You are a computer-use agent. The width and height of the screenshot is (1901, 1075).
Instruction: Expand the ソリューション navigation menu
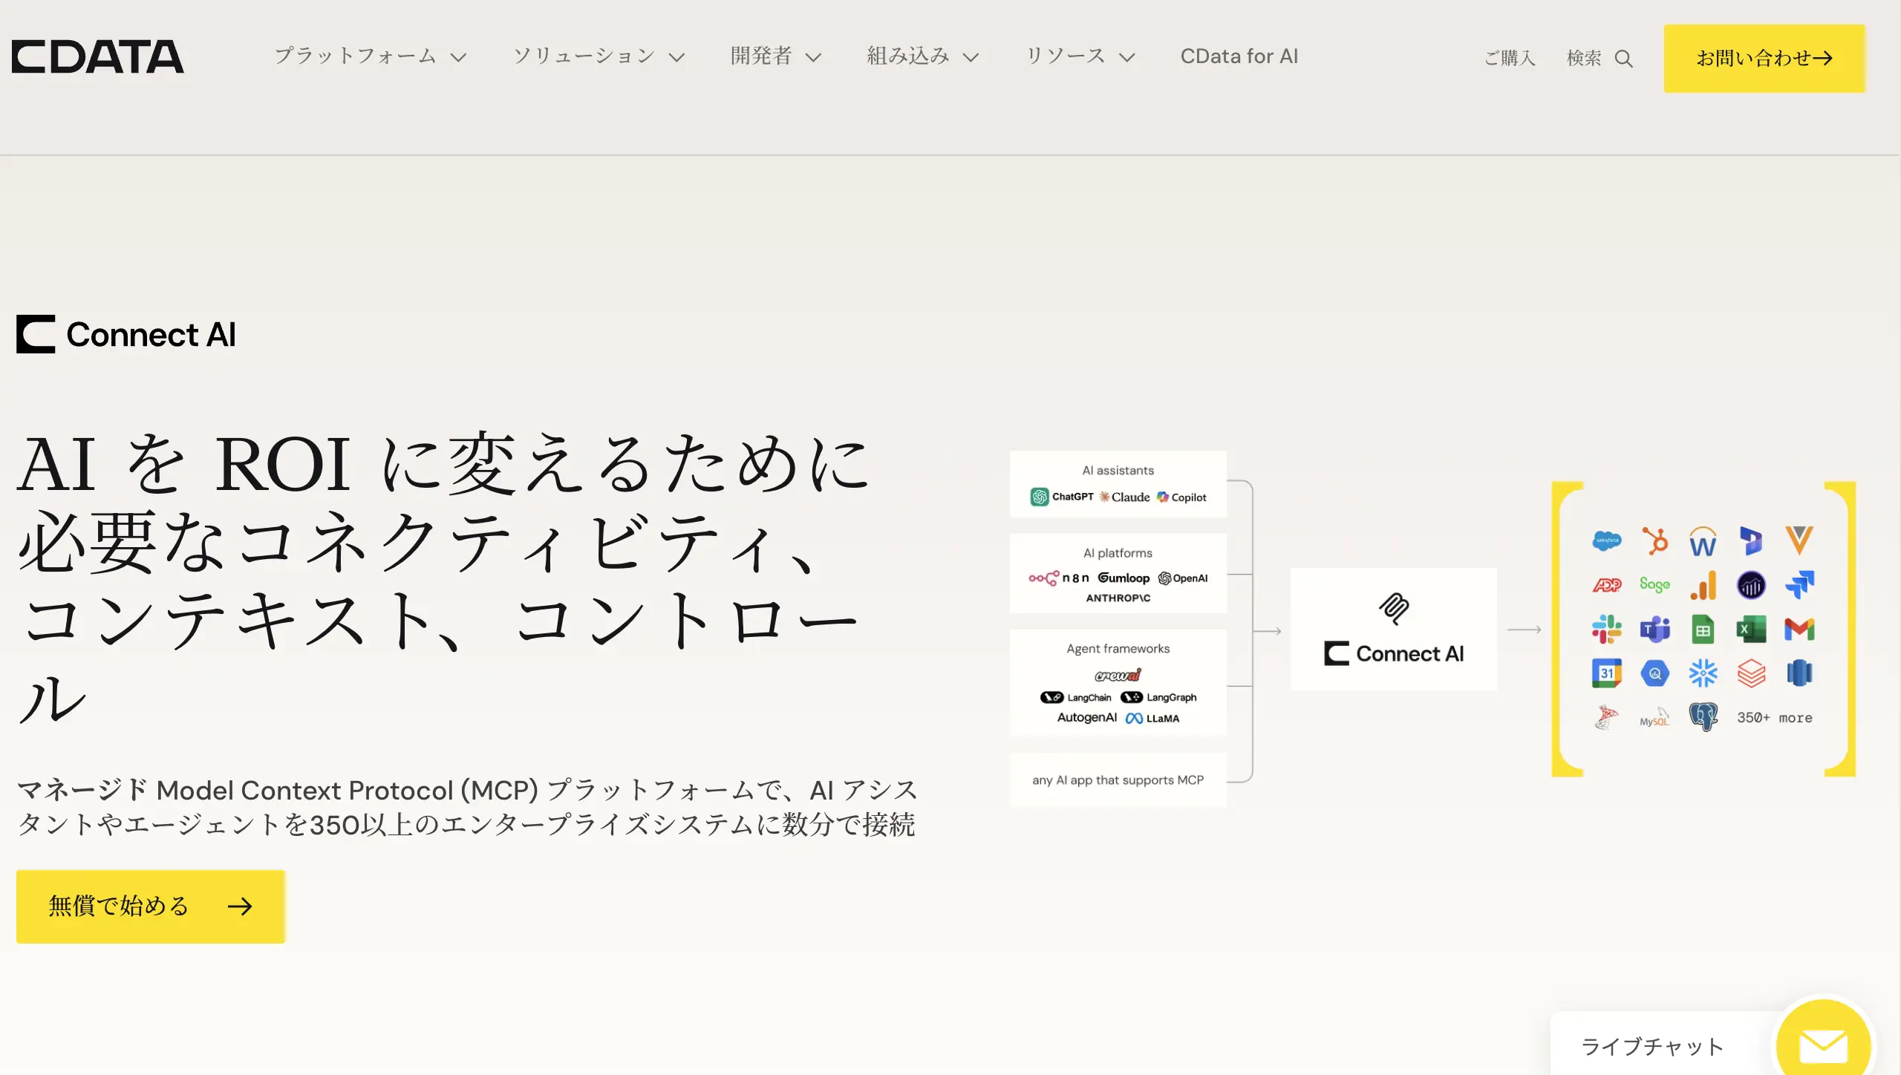599,56
